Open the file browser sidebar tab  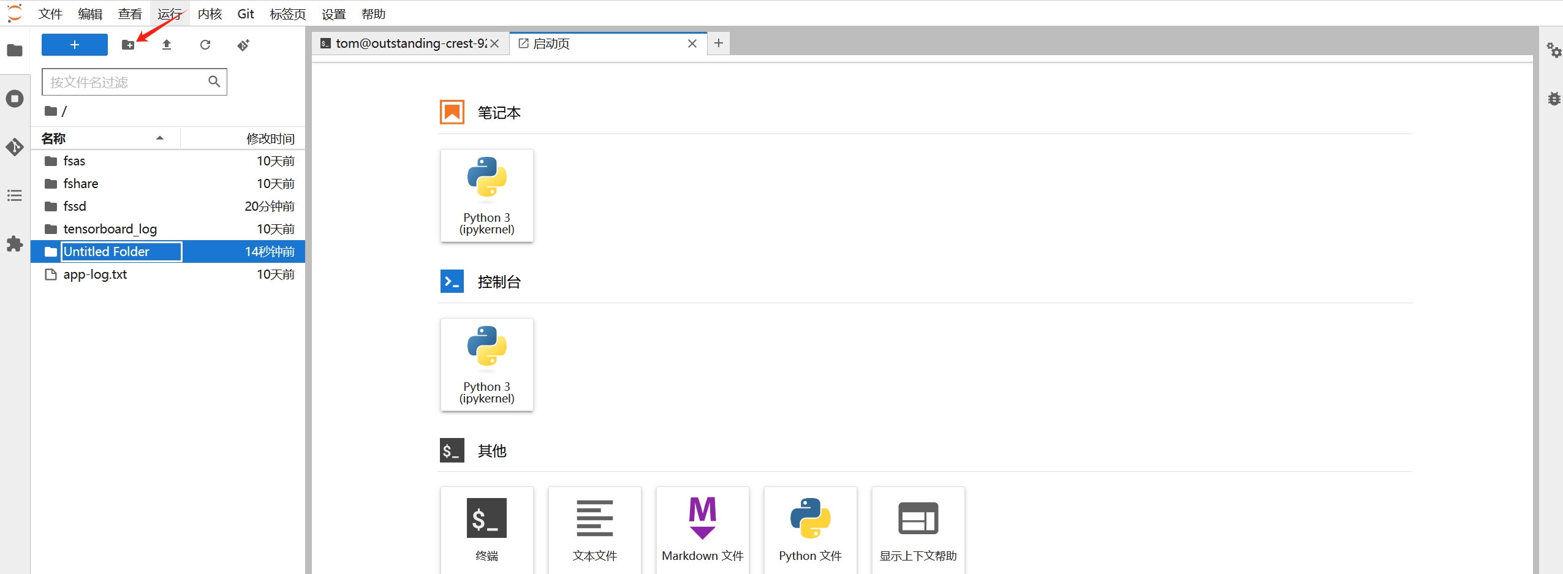[15, 50]
